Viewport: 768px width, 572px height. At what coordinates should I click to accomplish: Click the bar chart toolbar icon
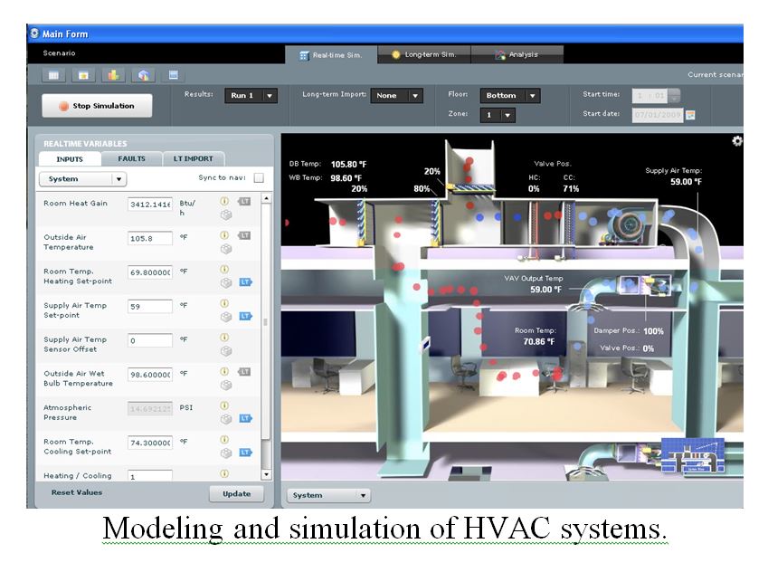pos(113,75)
